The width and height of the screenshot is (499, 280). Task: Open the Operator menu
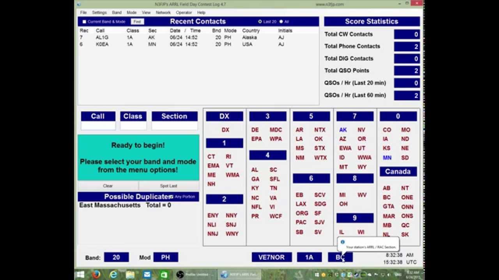pyautogui.click(x=184, y=12)
